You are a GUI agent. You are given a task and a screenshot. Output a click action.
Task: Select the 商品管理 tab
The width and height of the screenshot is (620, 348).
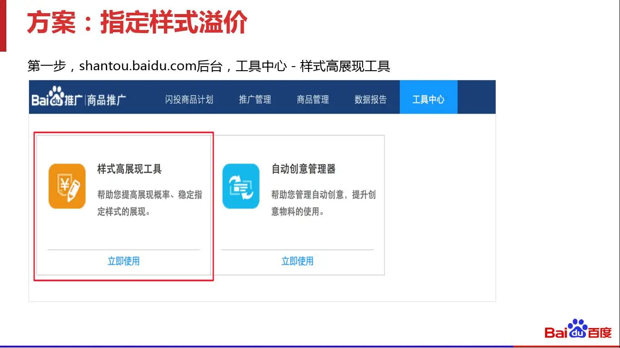click(x=313, y=100)
